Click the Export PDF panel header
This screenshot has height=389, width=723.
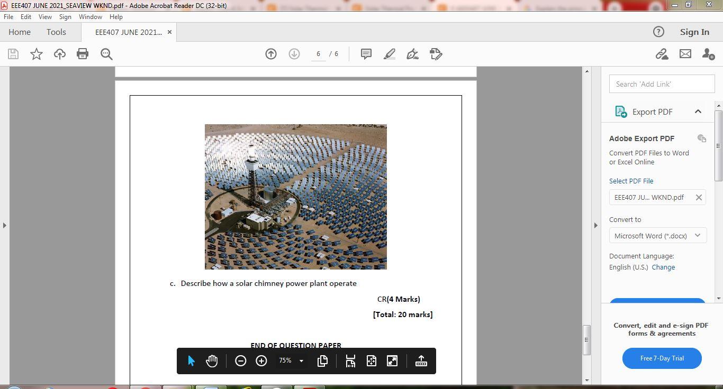click(x=658, y=112)
